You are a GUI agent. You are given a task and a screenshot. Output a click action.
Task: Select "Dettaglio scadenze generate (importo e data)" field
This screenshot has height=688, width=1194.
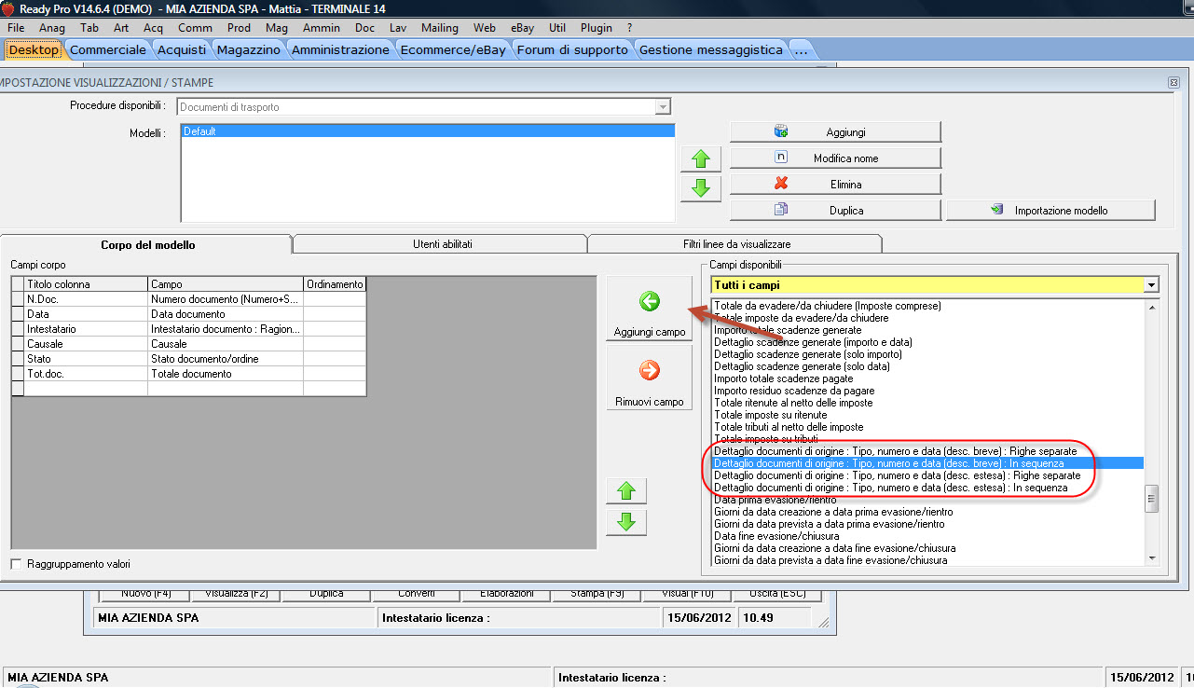926,342
